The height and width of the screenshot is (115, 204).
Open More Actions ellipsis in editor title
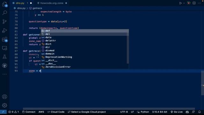point(199,3)
